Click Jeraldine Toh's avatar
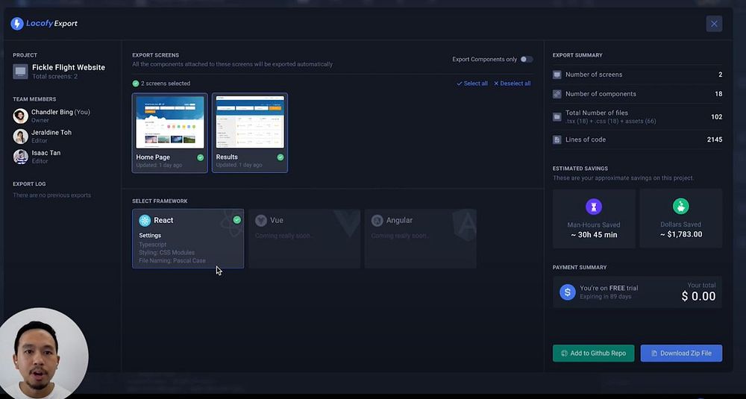The height and width of the screenshot is (399, 746). (x=20, y=136)
